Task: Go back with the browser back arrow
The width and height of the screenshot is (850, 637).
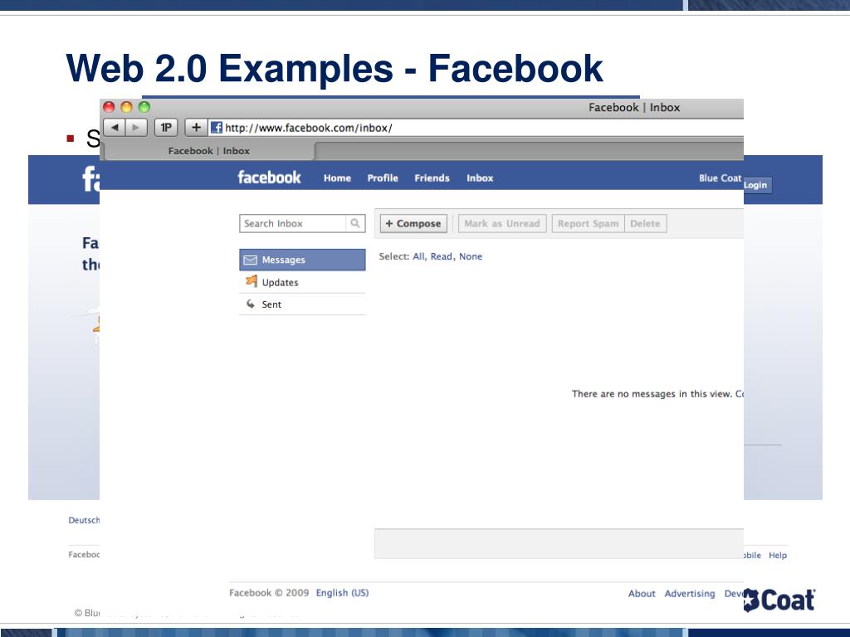Action: click(x=115, y=128)
